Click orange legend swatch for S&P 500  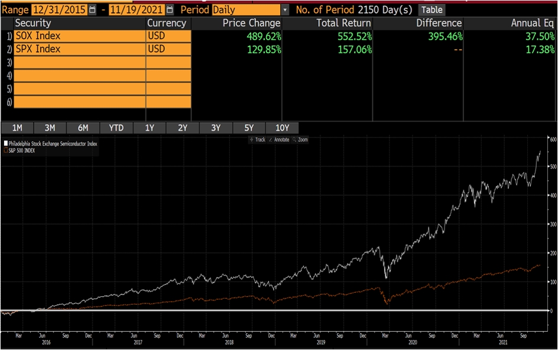[6, 151]
